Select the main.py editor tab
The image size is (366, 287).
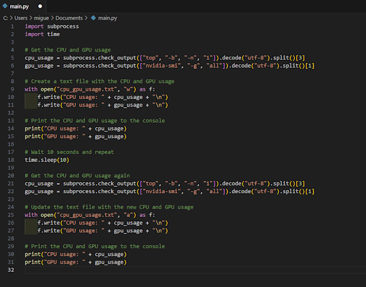(x=20, y=6)
